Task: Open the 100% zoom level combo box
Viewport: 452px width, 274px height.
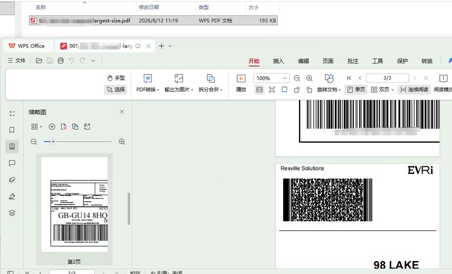Action: 271,78
